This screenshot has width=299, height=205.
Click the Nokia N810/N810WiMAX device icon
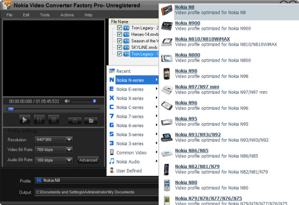click(166, 42)
